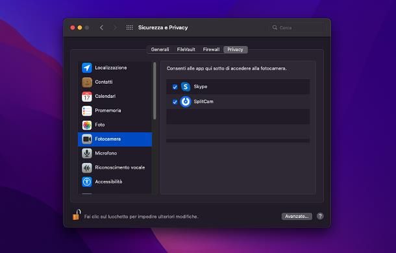
Task: Click the Localizzazione arrow icon
Action: (87, 67)
